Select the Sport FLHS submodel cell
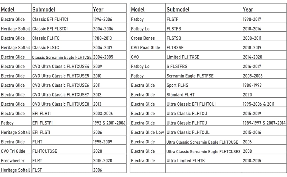The image size is (287, 177). pos(177,86)
